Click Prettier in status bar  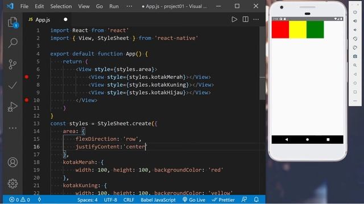223,199
